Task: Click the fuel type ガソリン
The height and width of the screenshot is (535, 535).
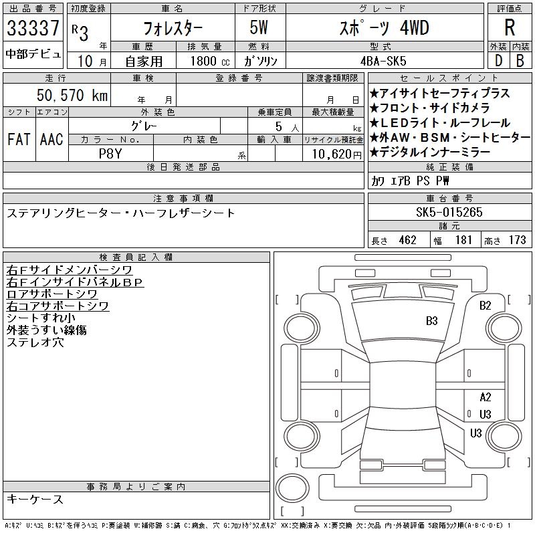Action: (x=261, y=61)
